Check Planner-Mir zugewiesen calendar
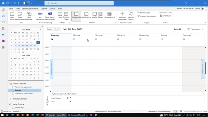The image size is (208, 117). tap(13, 87)
